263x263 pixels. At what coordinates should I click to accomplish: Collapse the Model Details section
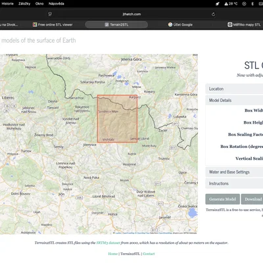click(x=234, y=100)
